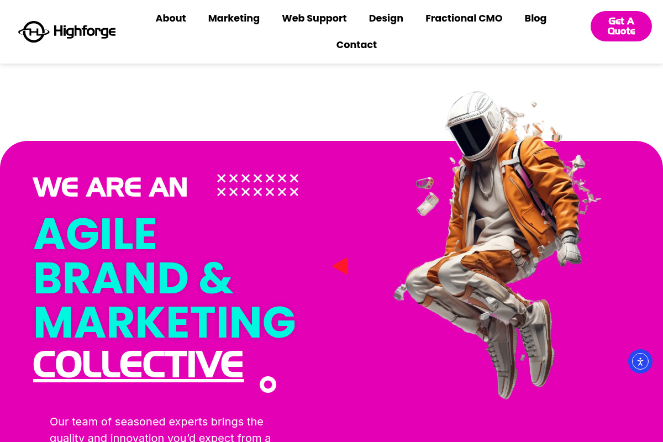This screenshot has height=442, width=663.
Task: Click the white X pattern graphic
Action: [257, 185]
